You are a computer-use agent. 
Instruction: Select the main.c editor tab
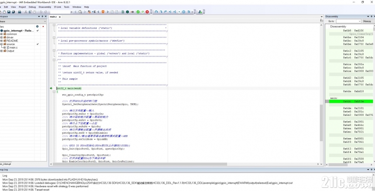53,17
